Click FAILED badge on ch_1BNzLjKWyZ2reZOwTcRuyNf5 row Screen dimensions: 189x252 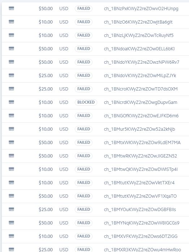click(83, 35)
